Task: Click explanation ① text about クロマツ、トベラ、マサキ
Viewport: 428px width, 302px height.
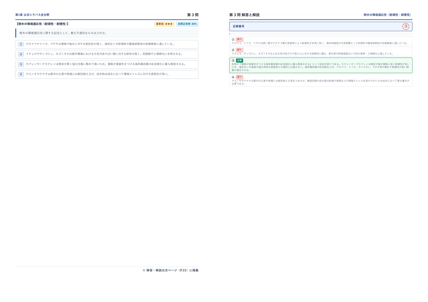Action: coord(320,43)
